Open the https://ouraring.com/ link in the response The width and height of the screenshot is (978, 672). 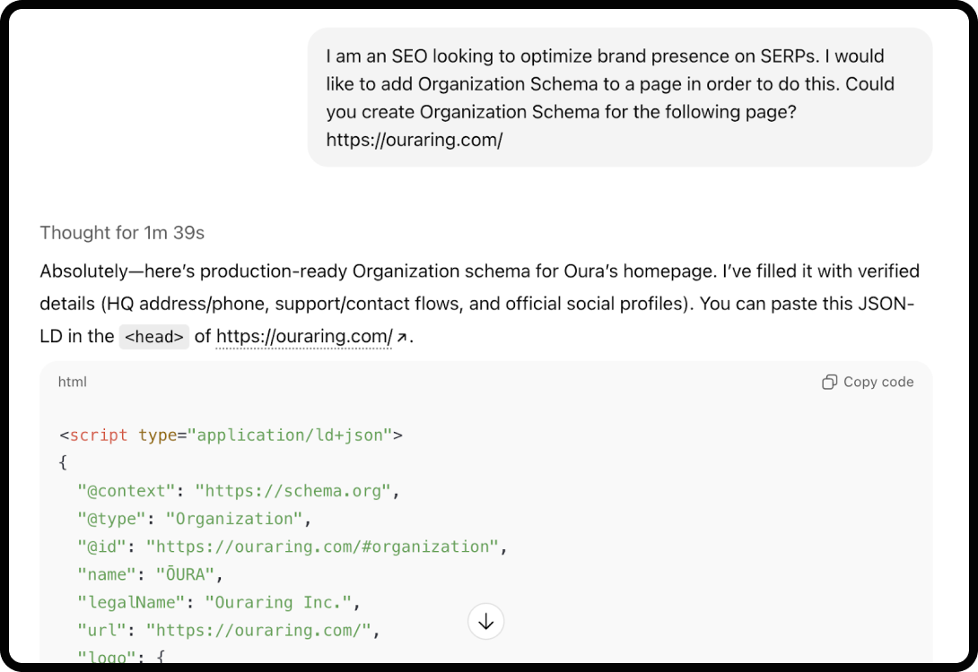pos(304,337)
